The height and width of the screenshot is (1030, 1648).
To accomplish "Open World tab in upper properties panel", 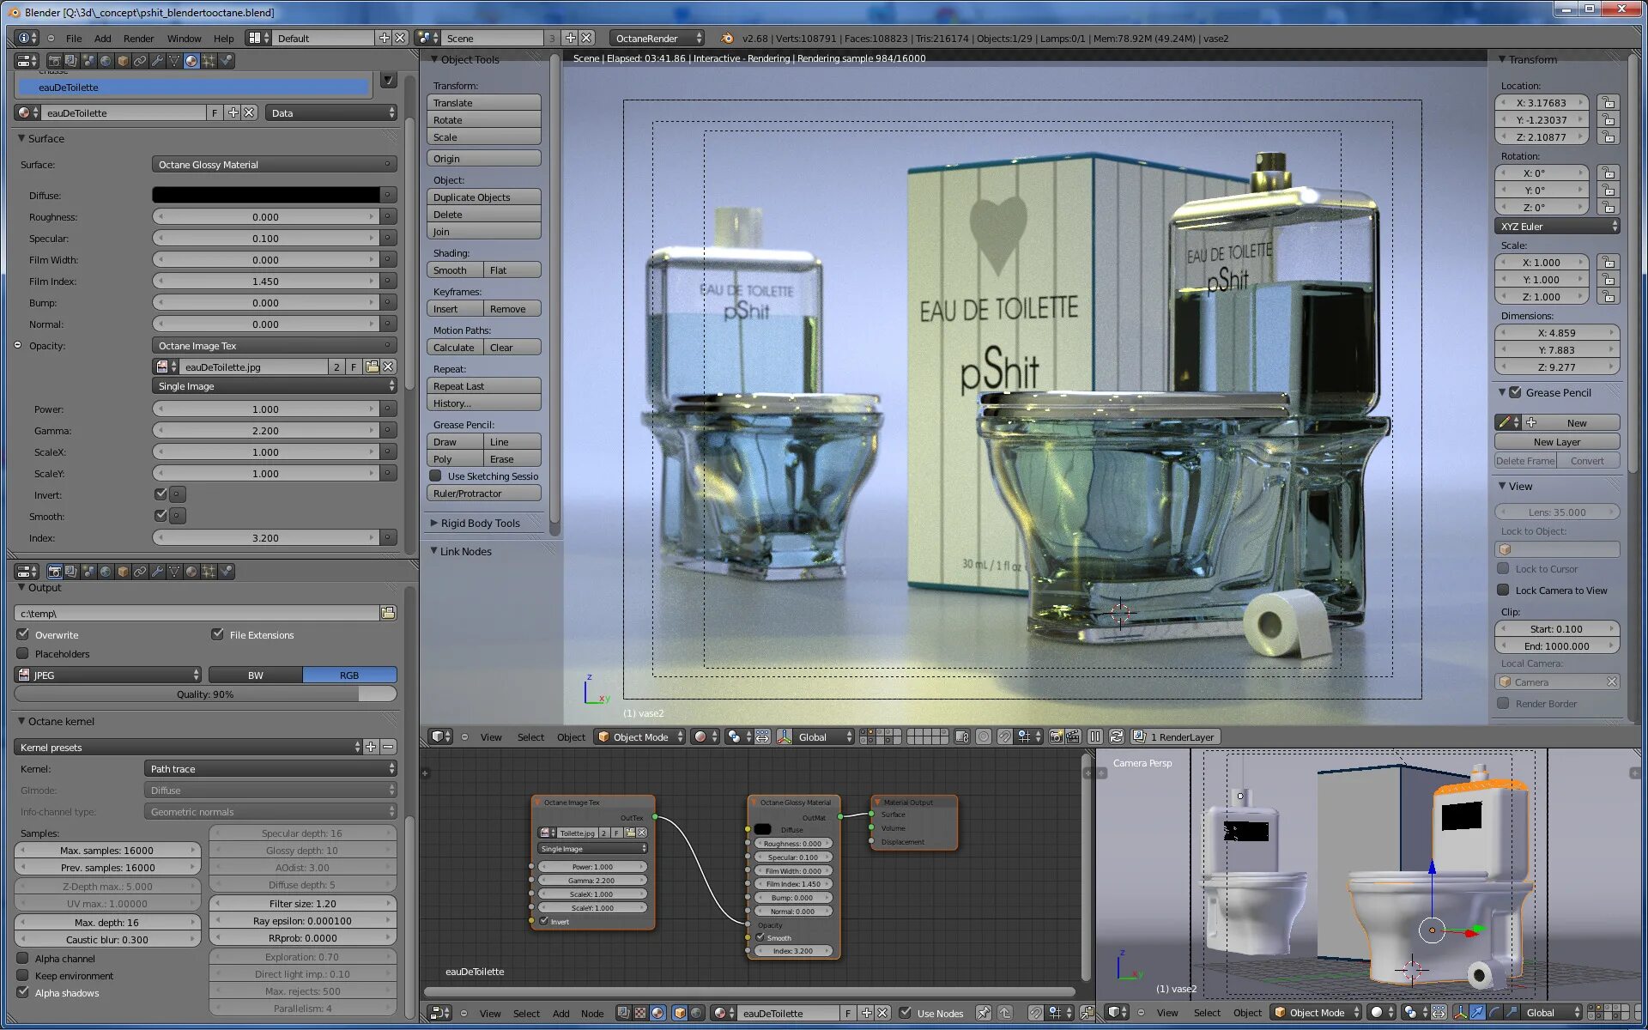I will click(106, 61).
